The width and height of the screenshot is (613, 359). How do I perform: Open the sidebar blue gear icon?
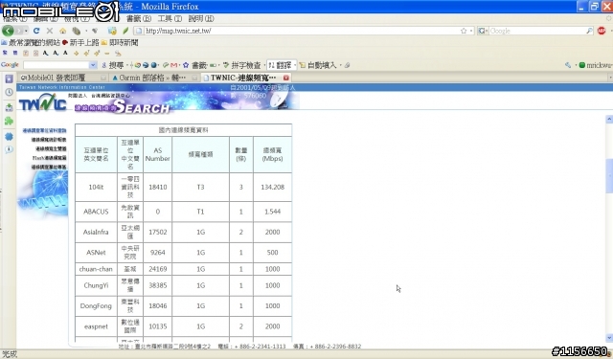click(x=9, y=136)
